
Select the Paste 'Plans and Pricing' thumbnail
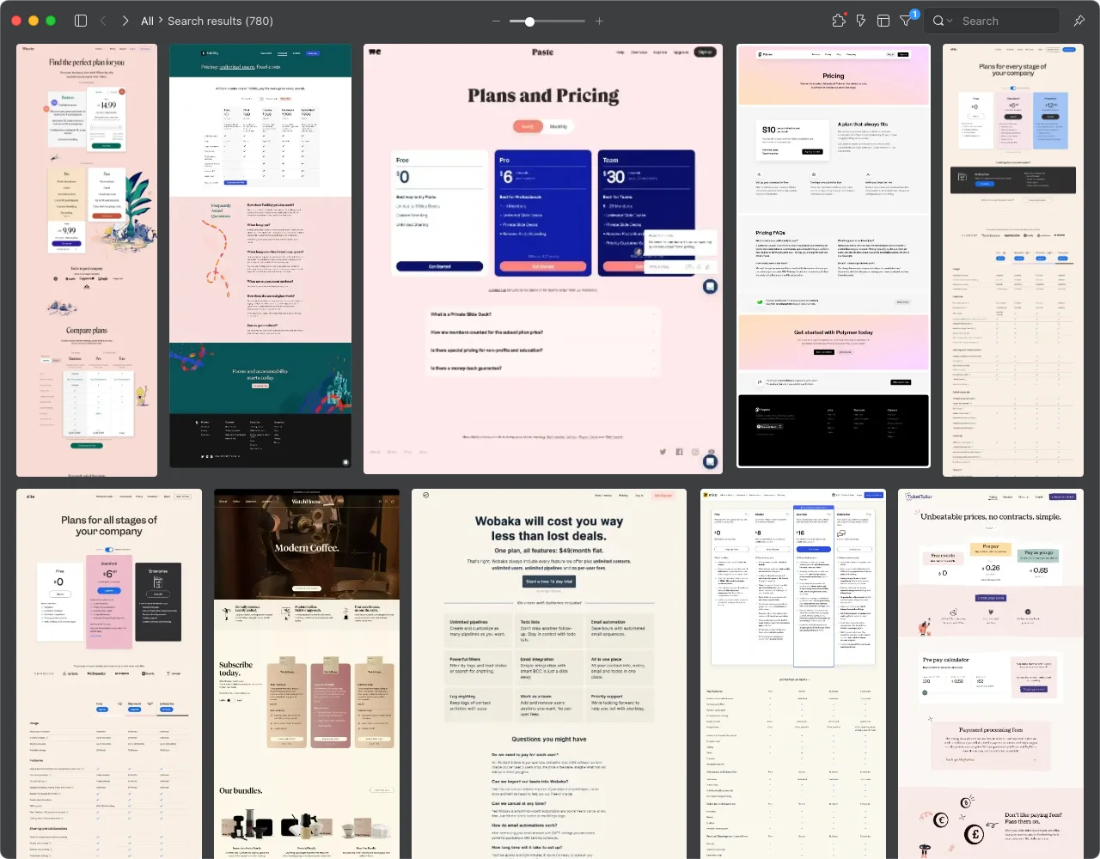point(542,259)
